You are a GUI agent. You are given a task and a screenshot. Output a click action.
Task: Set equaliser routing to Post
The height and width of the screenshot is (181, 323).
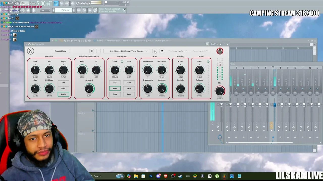point(63,88)
